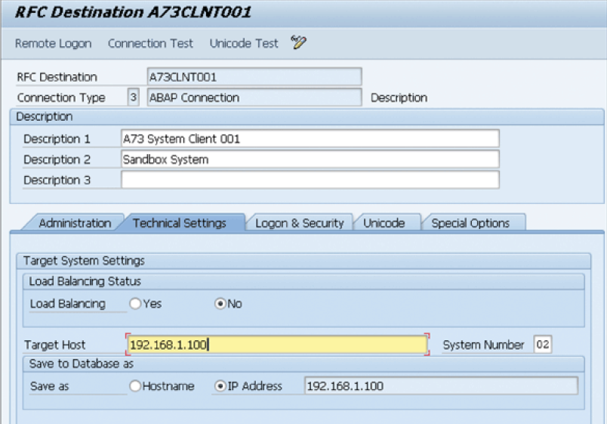
Task: Open the Logon & Security tab
Action: click(299, 223)
